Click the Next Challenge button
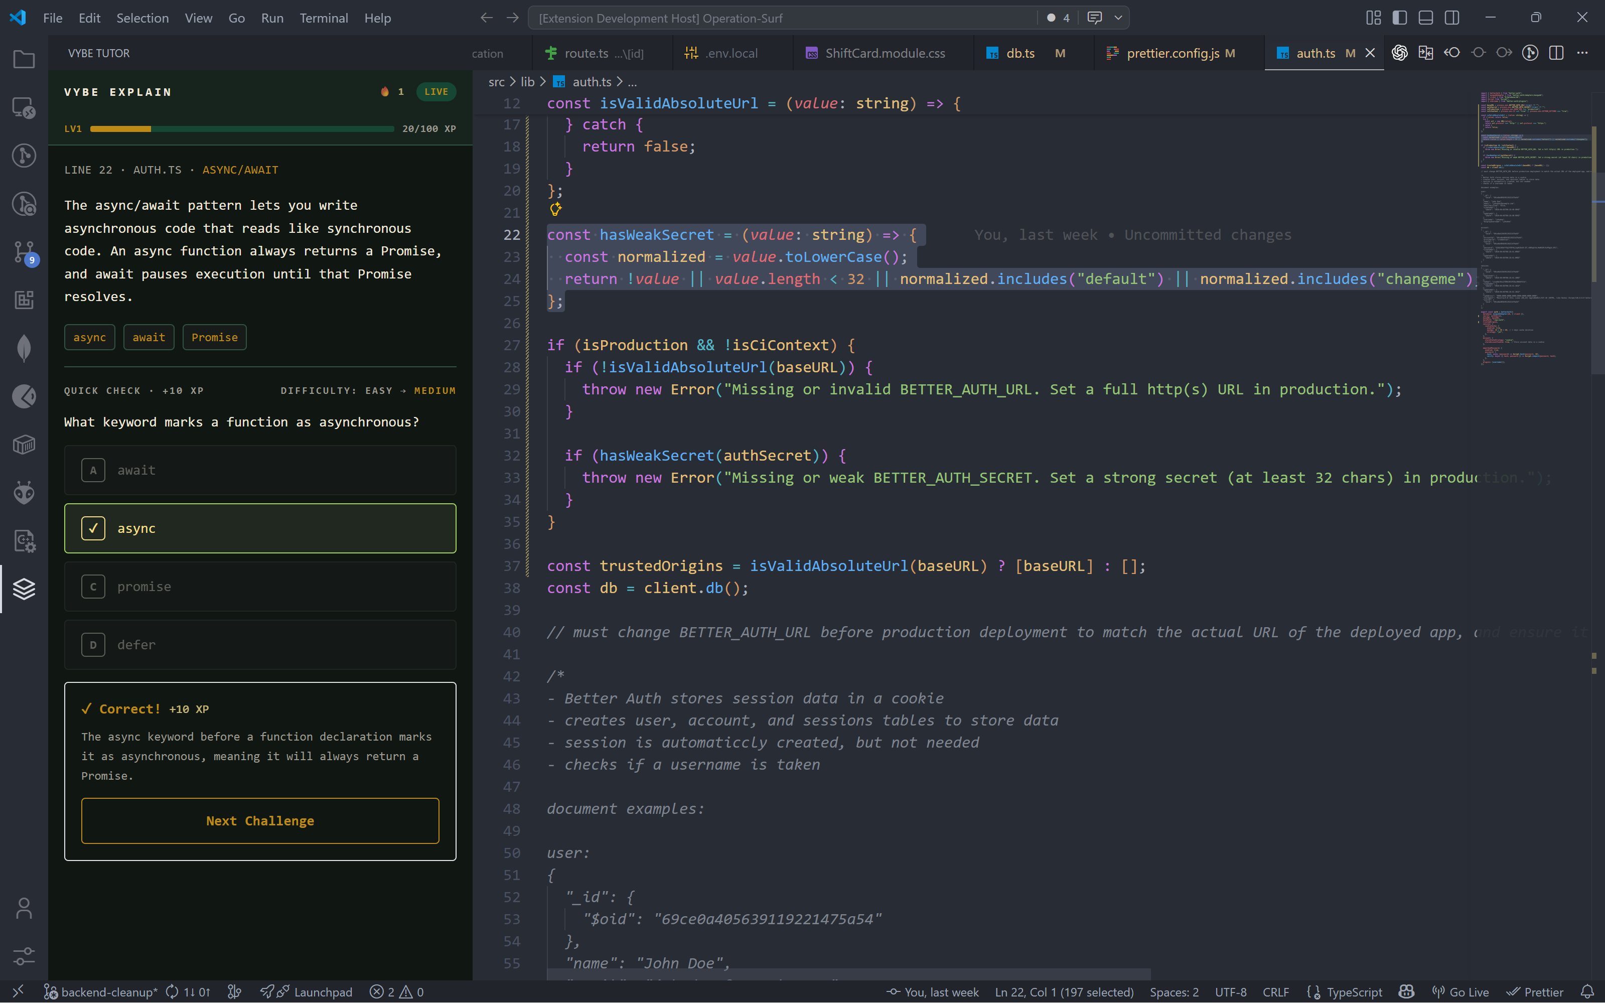Screen dimensions: 1605x1003 (260, 820)
